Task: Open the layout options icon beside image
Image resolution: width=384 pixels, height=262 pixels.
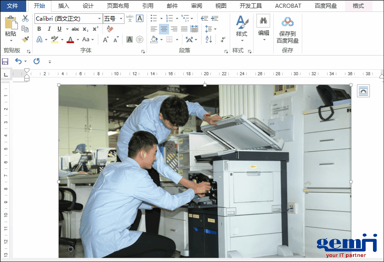Action: coord(363,91)
